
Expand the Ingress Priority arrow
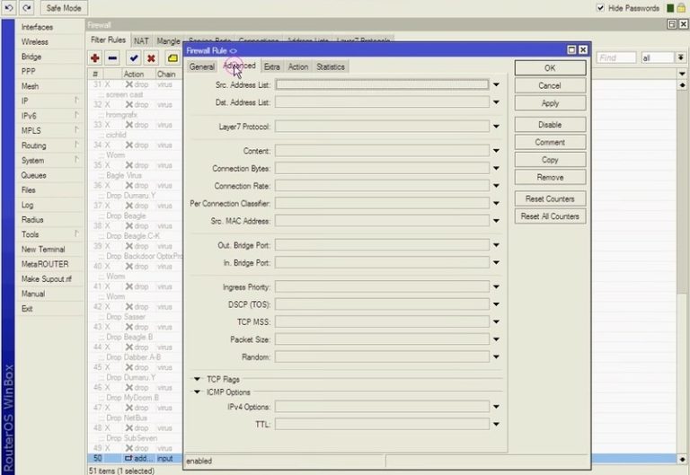pos(496,286)
